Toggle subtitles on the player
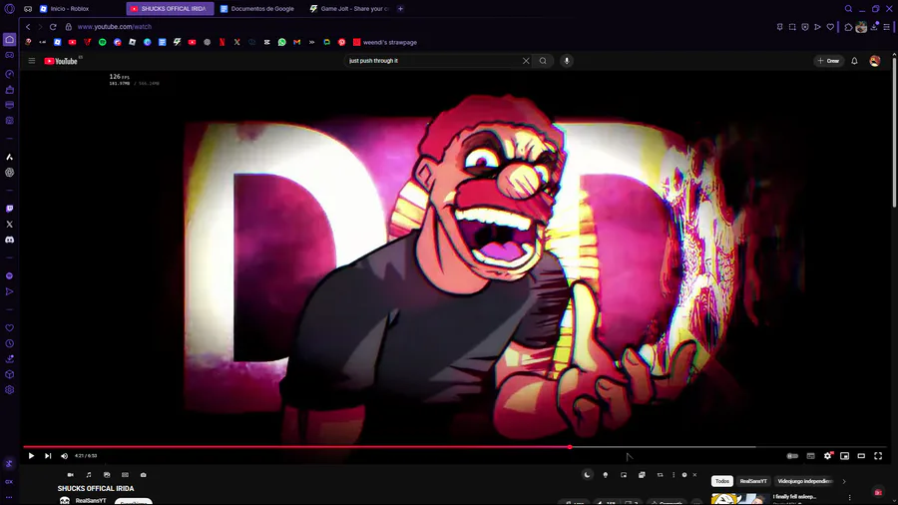This screenshot has height=505, width=898. 810,456
